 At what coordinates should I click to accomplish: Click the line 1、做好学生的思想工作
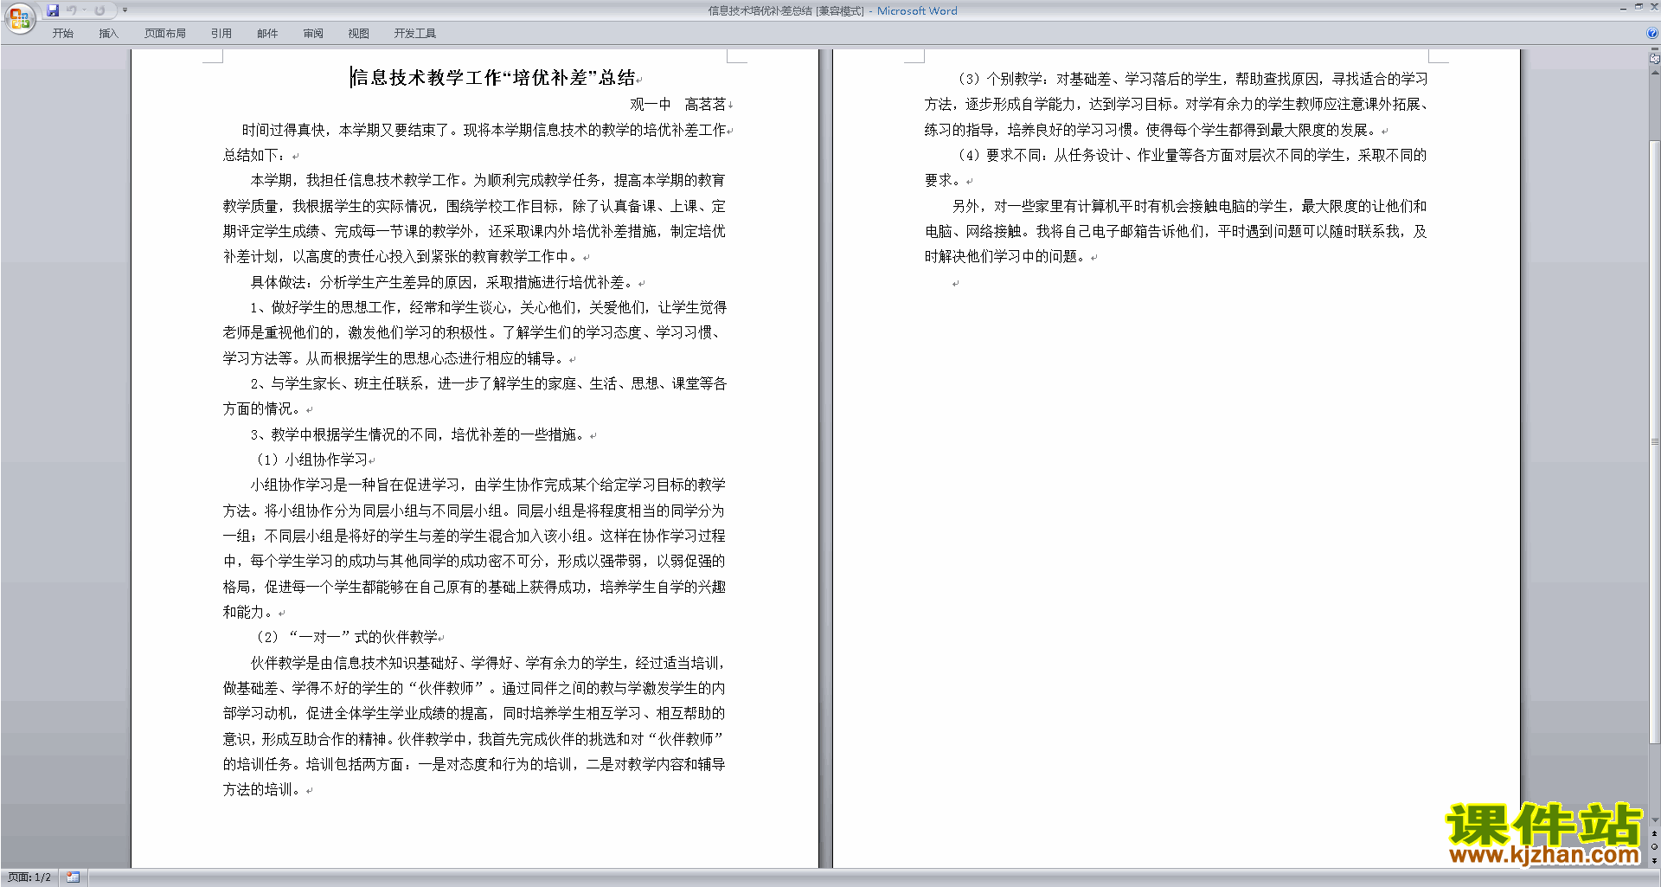tap(489, 307)
